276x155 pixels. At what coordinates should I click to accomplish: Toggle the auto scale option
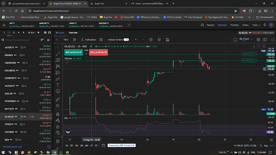(x=272, y=145)
